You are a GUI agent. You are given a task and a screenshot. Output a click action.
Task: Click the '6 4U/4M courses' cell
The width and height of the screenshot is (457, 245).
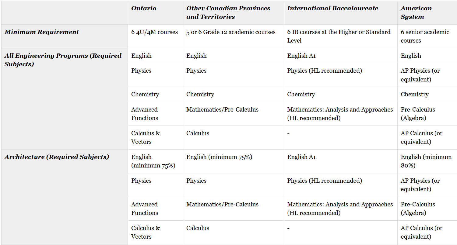pos(154,32)
